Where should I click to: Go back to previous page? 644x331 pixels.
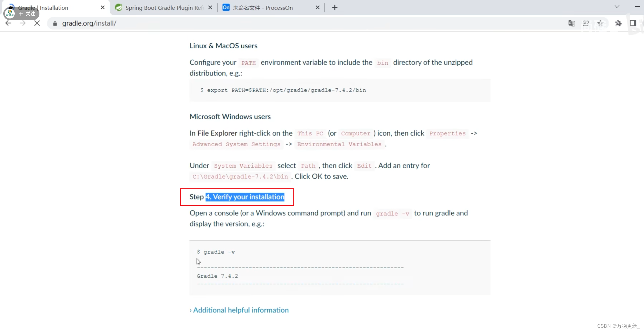8,23
